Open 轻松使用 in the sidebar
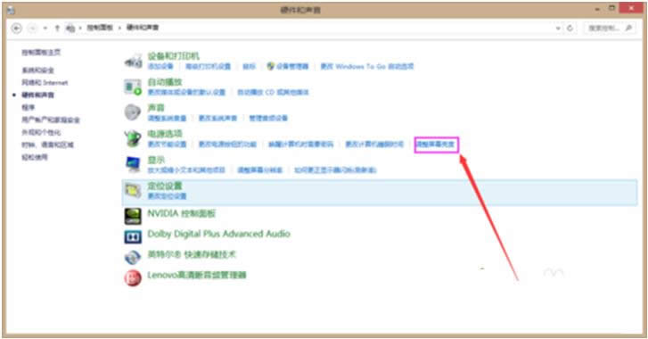The image size is (648, 339). coord(34,157)
